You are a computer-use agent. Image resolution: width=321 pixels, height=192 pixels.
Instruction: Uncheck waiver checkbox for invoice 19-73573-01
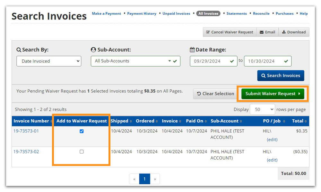82,131
